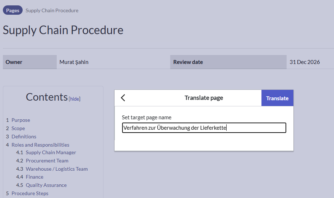This screenshot has height=198, width=334.
Task: Click the Finance subsection link
Action: tap(34, 177)
